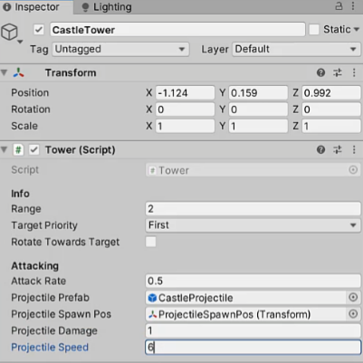Open the Static flags dropdown arrow
363x363 pixels.
click(x=357, y=29)
